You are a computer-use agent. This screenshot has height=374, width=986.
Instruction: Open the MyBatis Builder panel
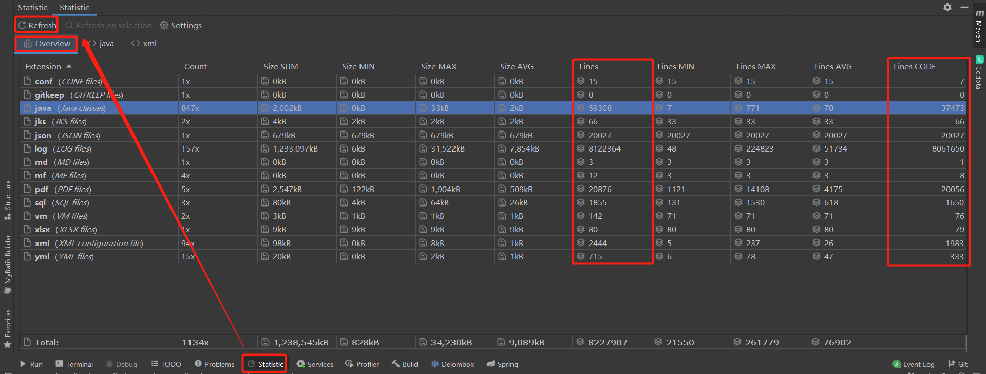7,264
